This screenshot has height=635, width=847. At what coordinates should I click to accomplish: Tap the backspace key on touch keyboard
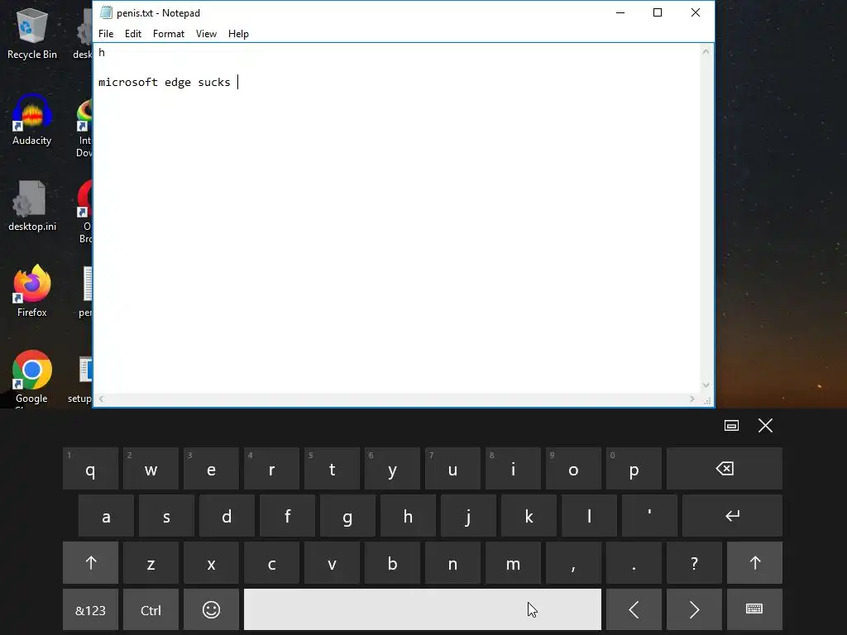pyautogui.click(x=725, y=469)
